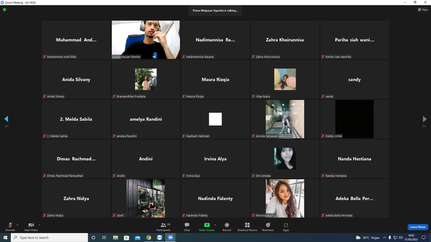Go to previous gallery page arrow
This screenshot has height=242, width=431.
(6, 119)
